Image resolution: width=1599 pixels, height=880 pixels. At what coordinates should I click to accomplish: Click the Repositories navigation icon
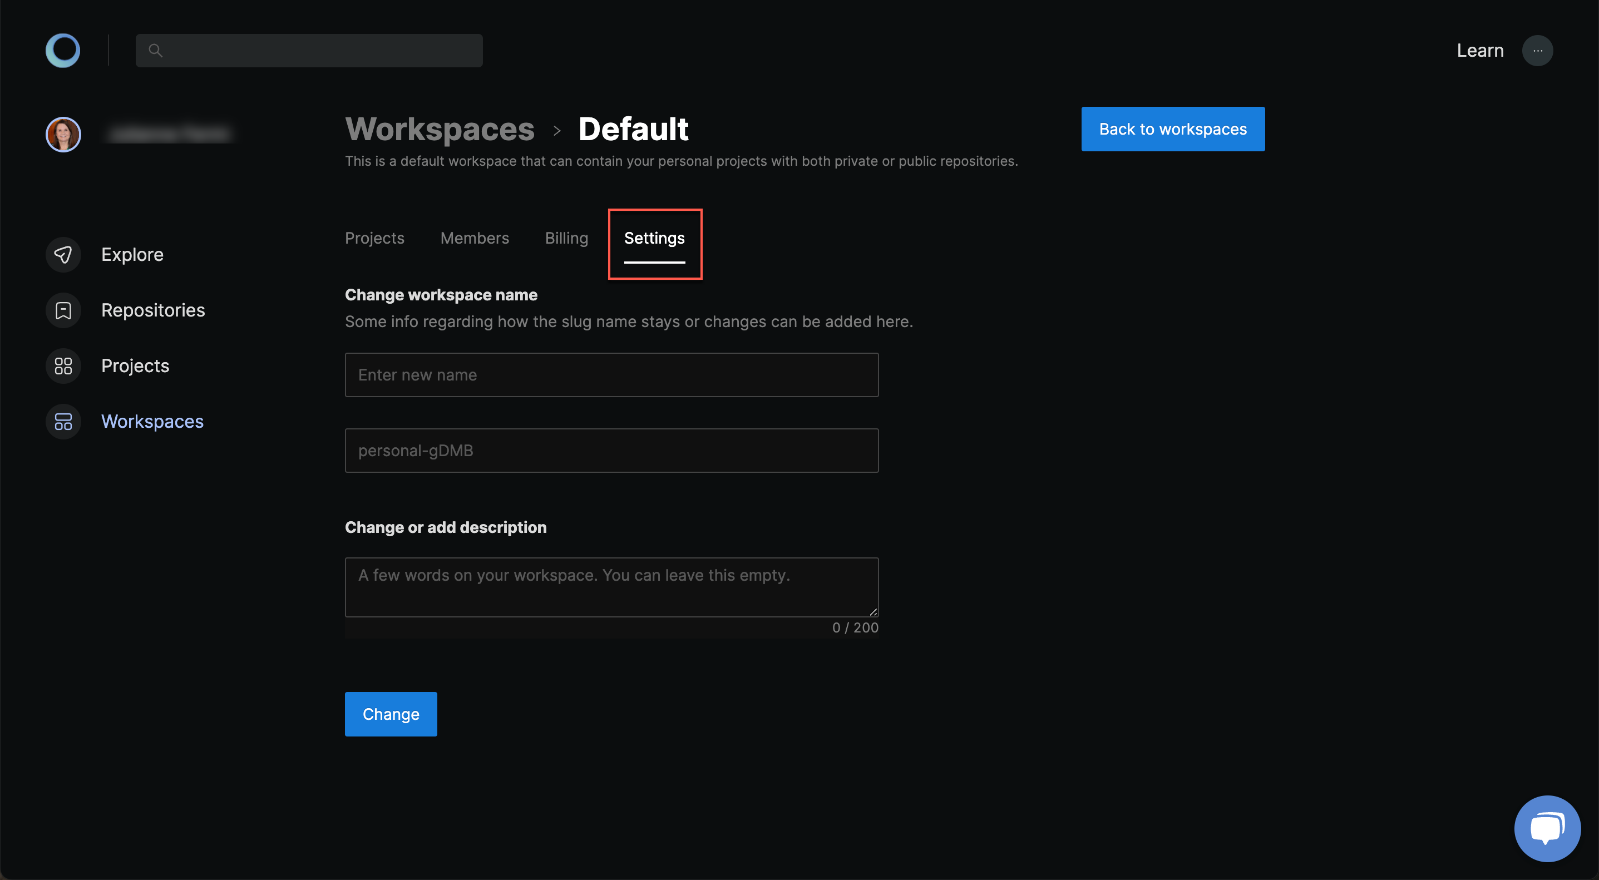[x=63, y=310]
